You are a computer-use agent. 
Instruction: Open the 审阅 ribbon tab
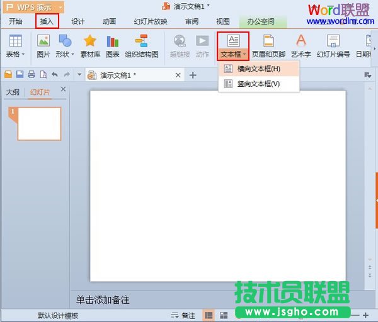pyautogui.click(x=192, y=21)
